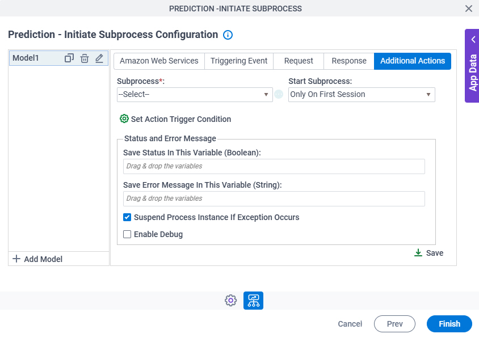Click the App Data side tab label
The width and height of the screenshot is (479, 338).
[473, 73]
